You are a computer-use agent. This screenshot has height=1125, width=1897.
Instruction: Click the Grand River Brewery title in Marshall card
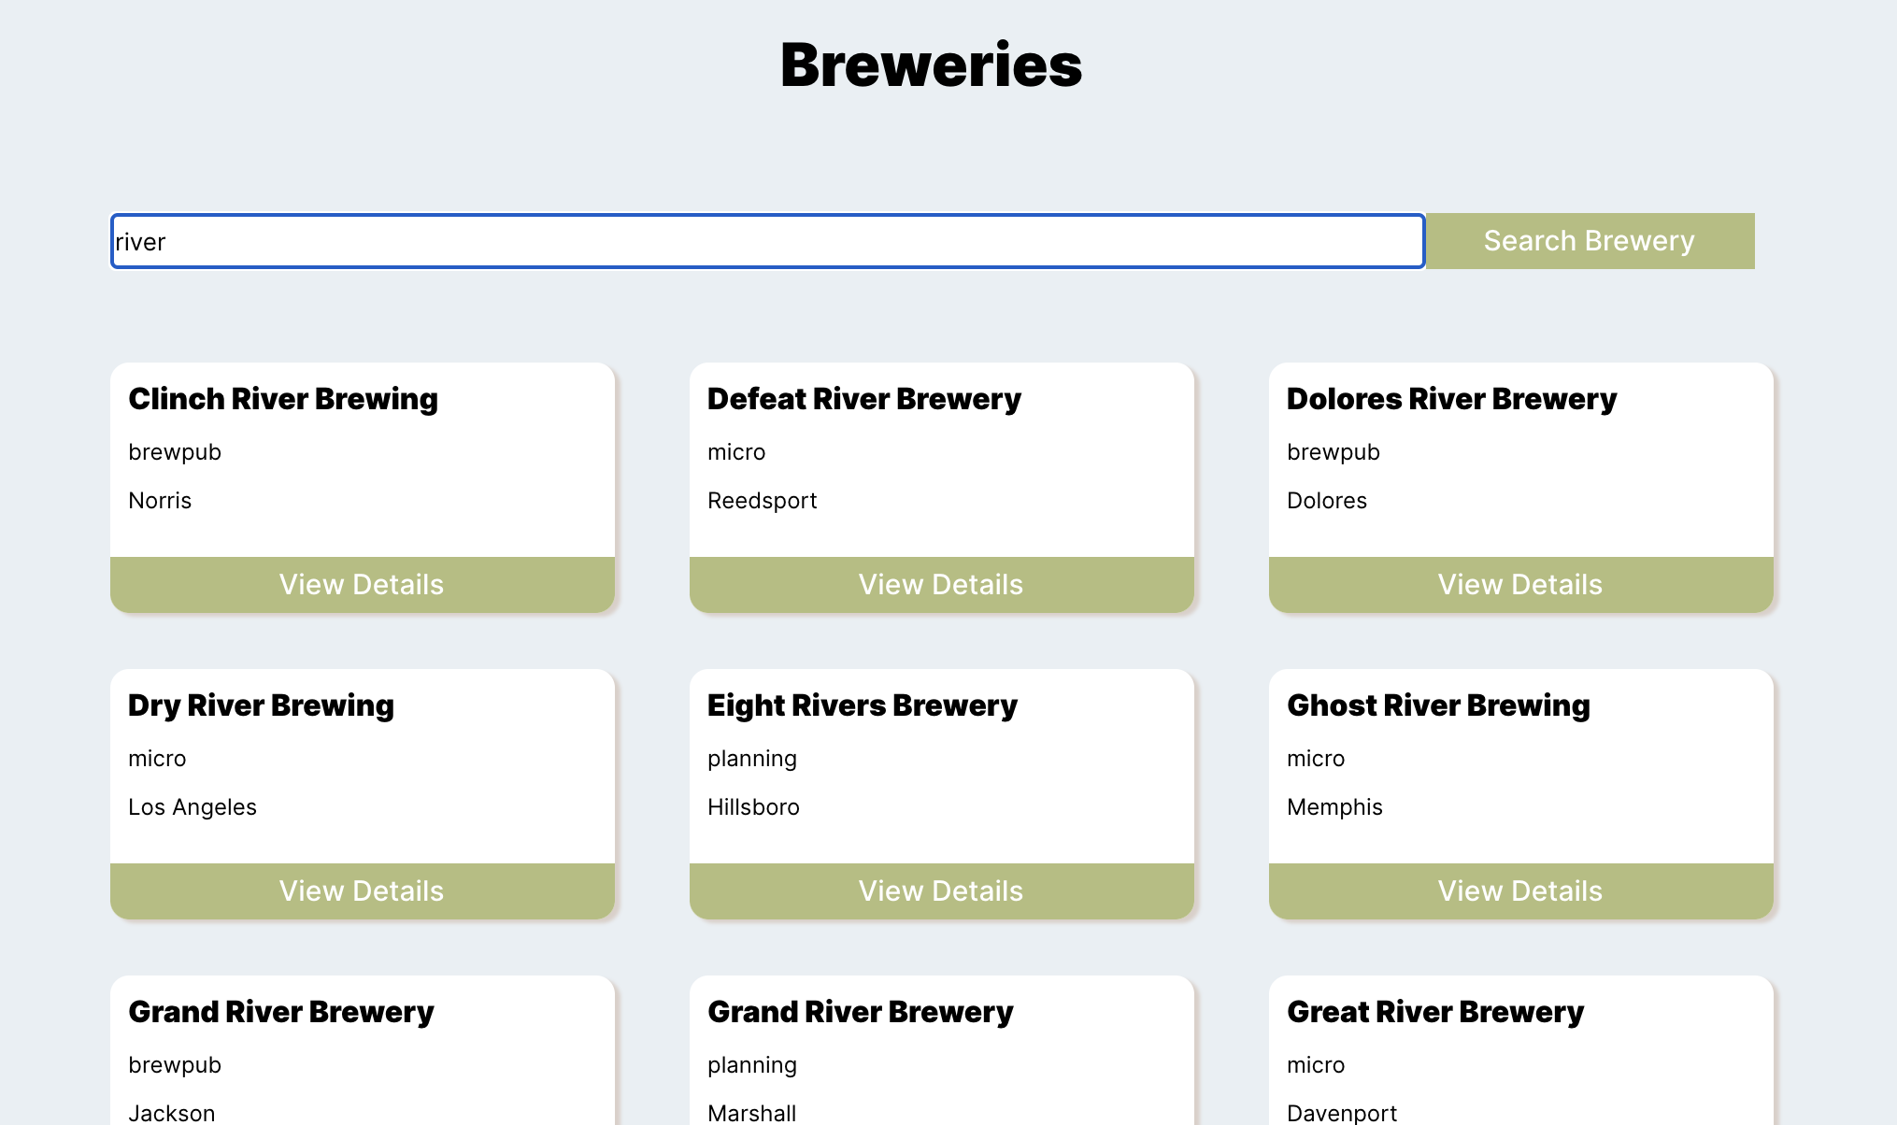point(861,1012)
